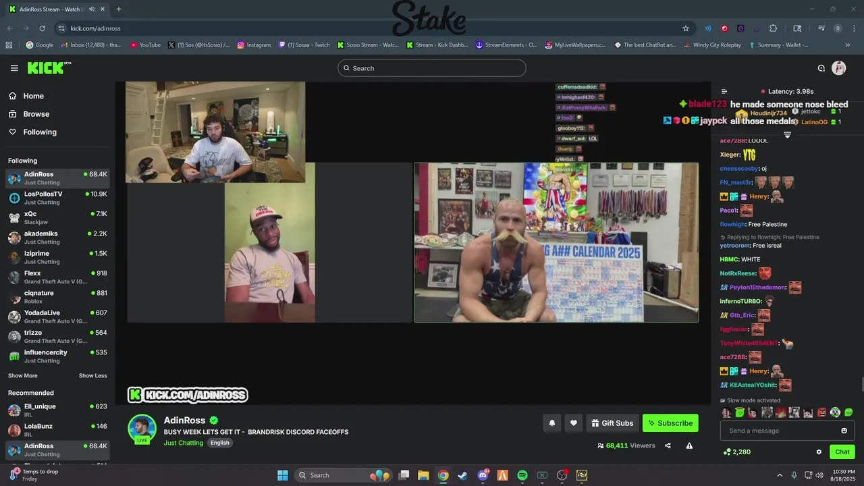Collapse the chat panel

(724, 91)
